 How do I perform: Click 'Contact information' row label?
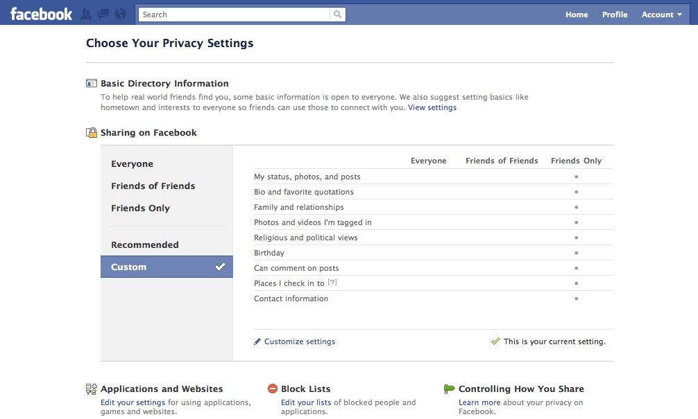point(291,298)
